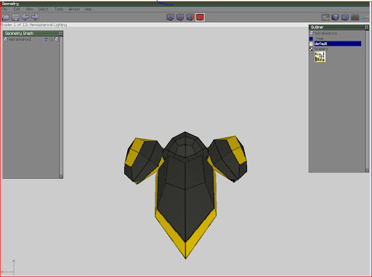Switch to vertex selection mode

pos(170,17)
